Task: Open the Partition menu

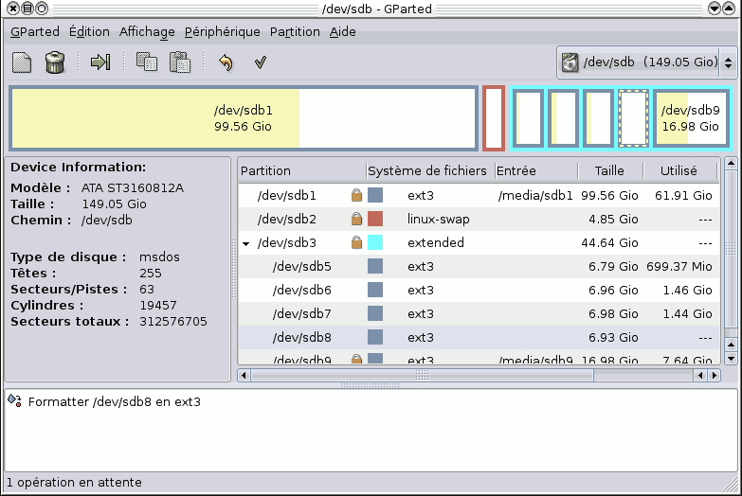Action: 295,31
